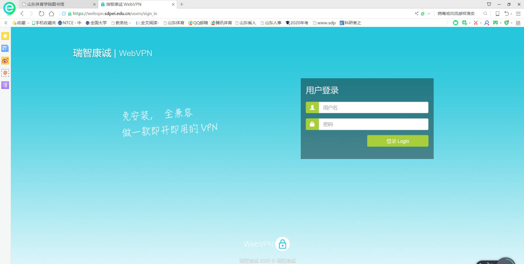The image size is (524, 264).
Task: Click the search magnifier icon
Action: pos(485,14)
